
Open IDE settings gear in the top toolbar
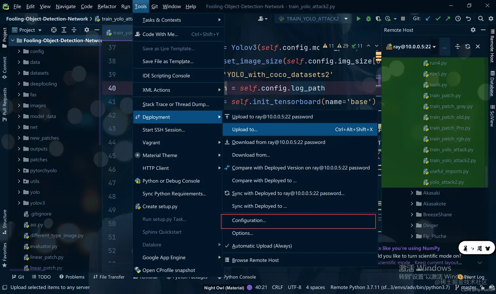[491, 19]
